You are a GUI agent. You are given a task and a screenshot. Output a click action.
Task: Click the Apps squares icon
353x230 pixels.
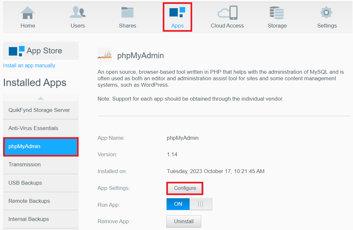tap(177, 12)
